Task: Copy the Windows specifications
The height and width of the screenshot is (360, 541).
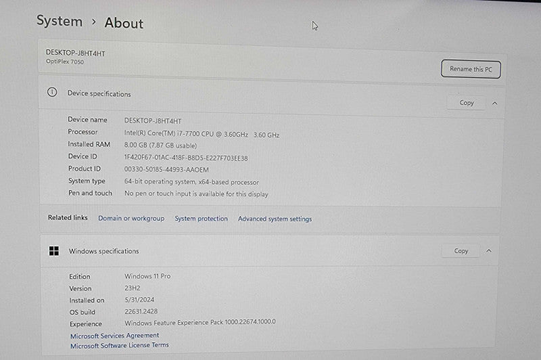Action: 461,251
